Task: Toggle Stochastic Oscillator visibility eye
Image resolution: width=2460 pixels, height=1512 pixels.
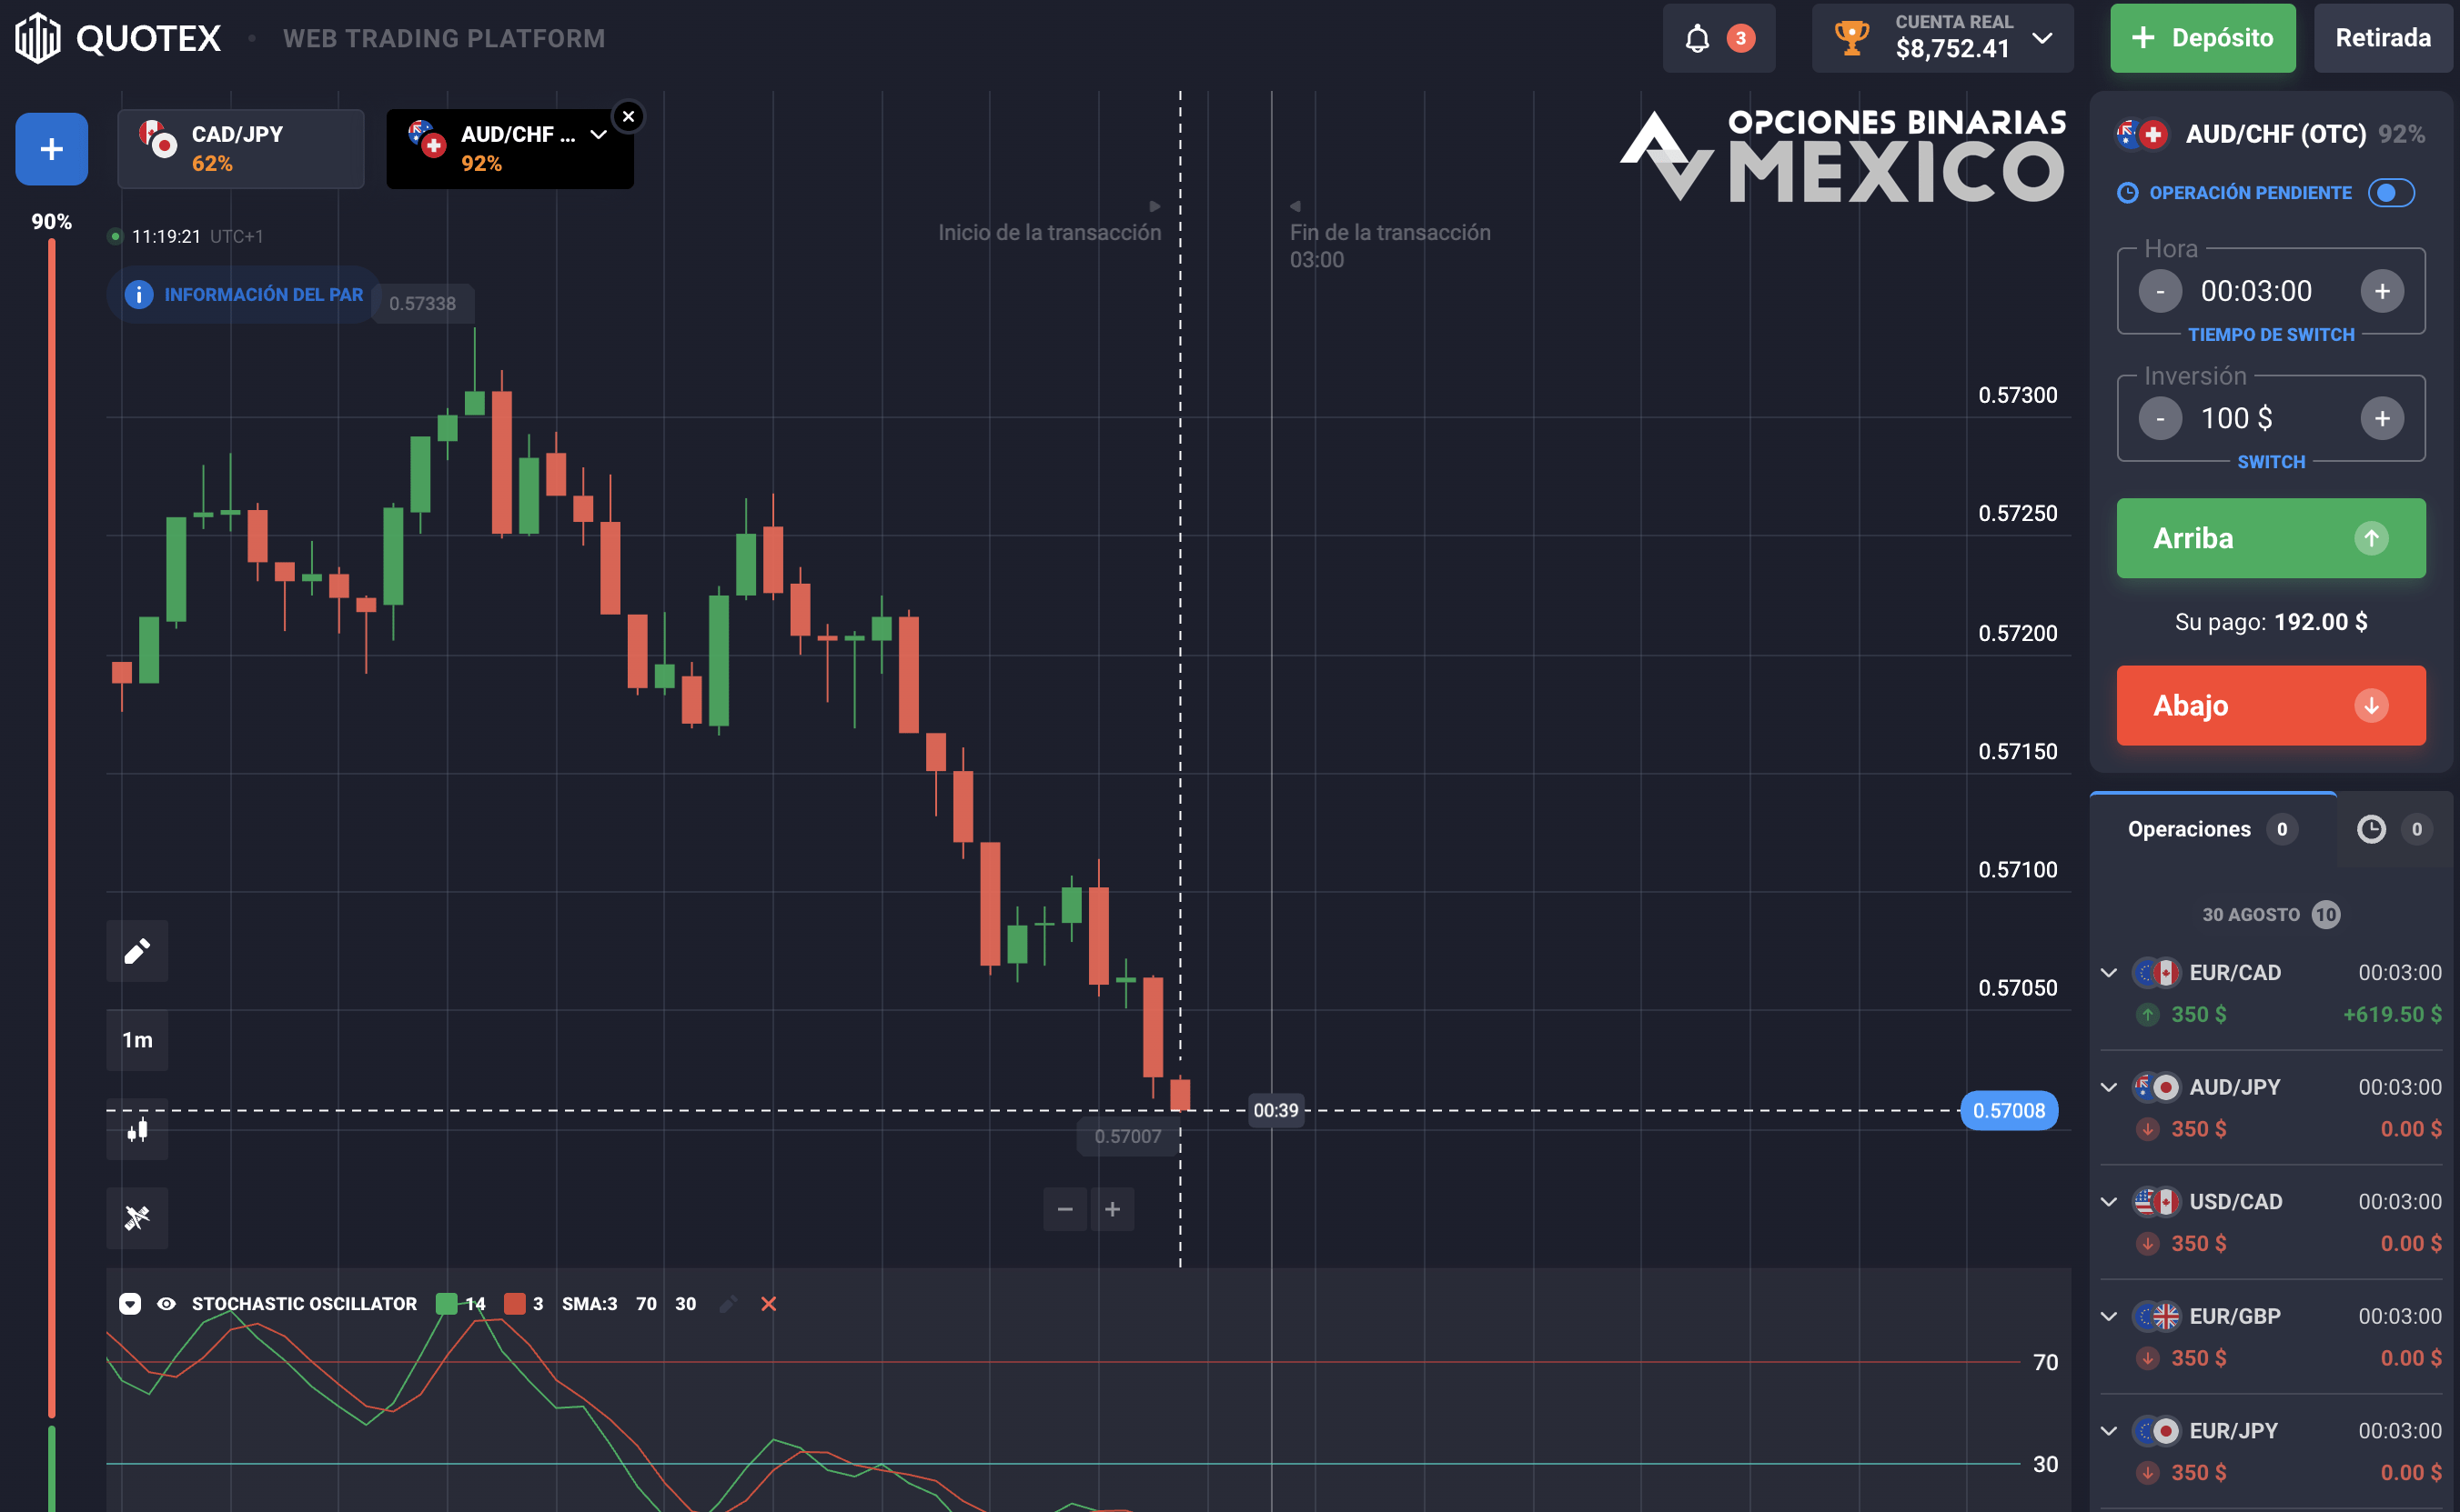Action: 166,1303
